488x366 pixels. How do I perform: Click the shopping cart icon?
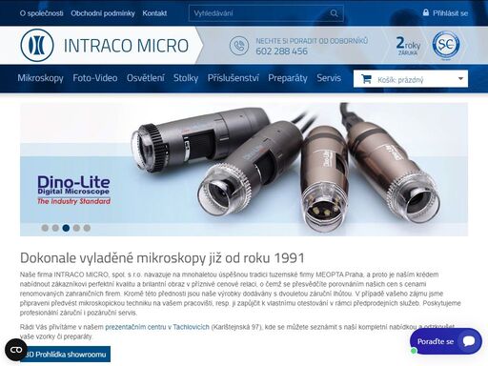coord(366,79)
